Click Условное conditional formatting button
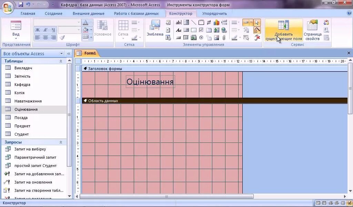 coord(103,28)
